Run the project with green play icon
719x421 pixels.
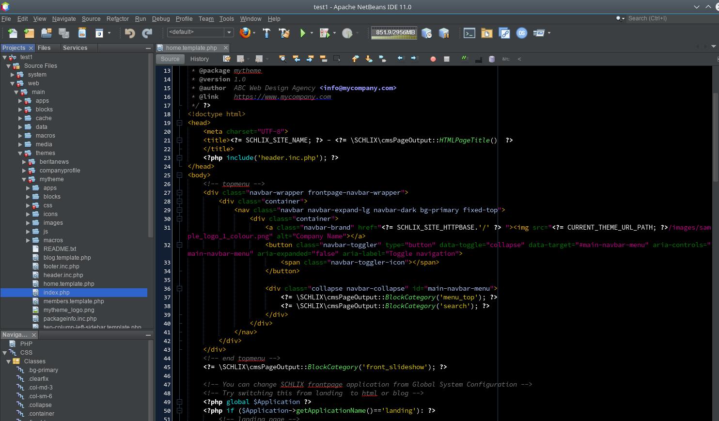click(x=303, y=33)
